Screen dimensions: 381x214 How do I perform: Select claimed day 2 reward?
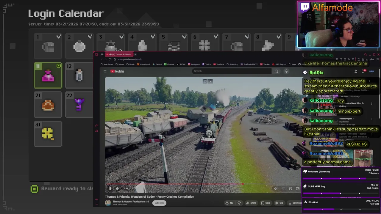point(79,46)
